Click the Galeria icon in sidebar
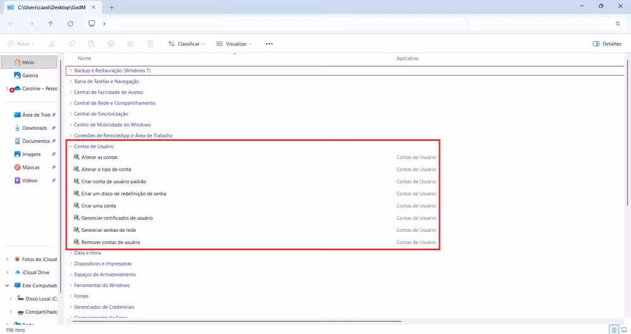 coord(18,76)
